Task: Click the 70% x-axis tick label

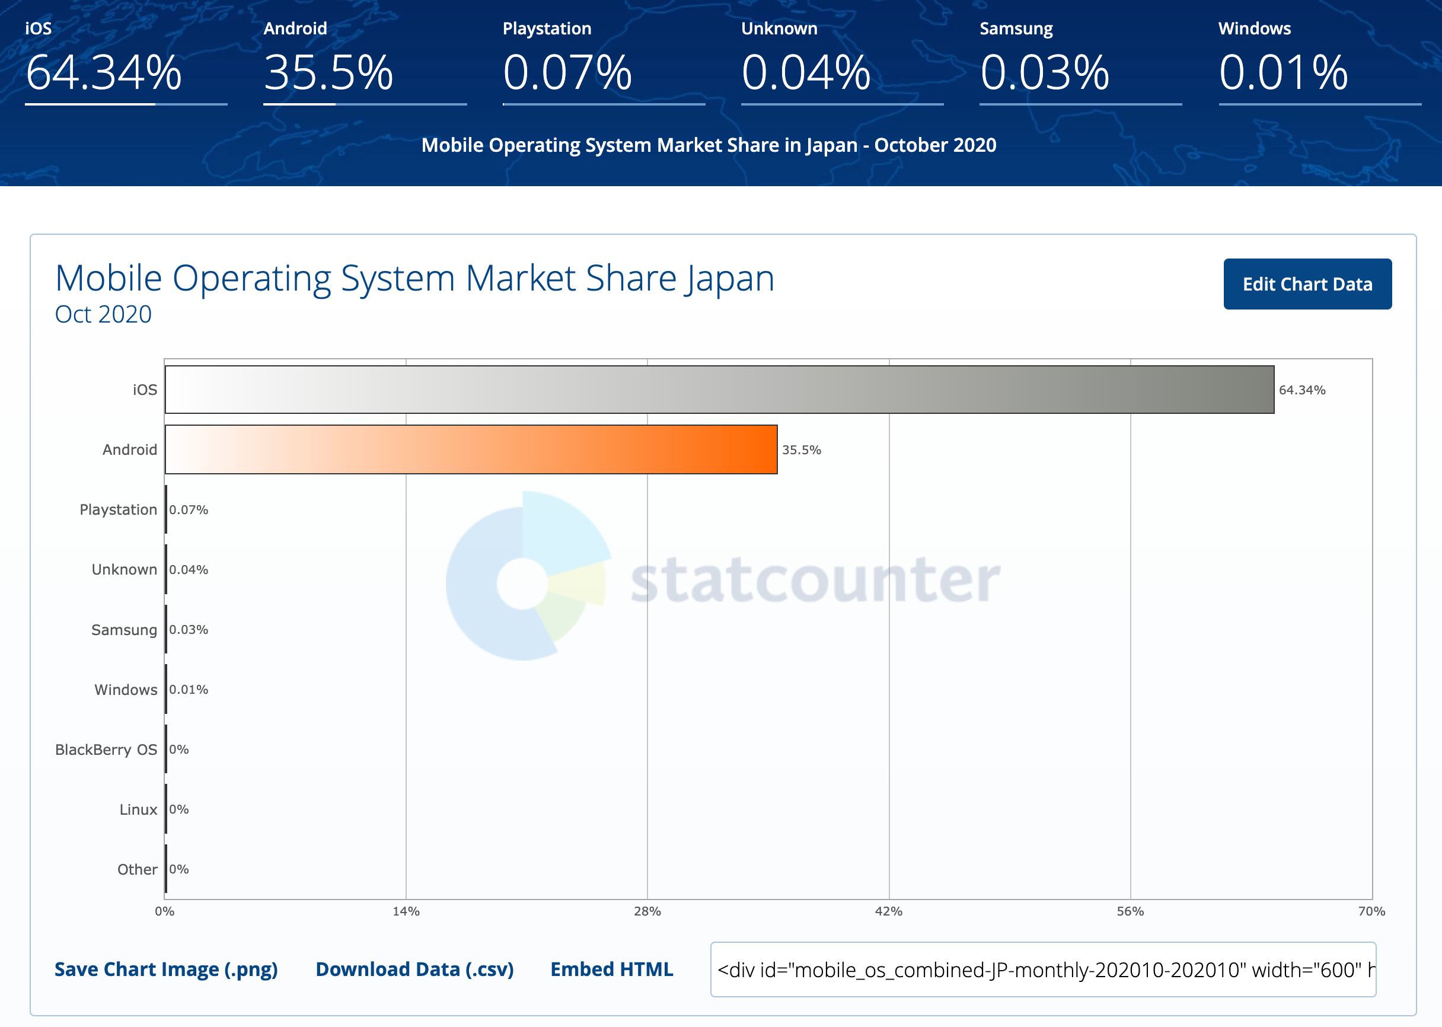Action: (1371, 911)
